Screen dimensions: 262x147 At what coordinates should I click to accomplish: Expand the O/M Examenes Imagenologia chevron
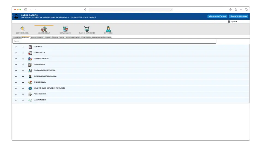(16, 76)
